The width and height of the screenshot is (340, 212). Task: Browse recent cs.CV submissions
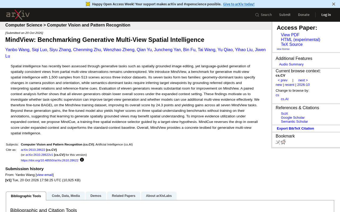point(290,85)
